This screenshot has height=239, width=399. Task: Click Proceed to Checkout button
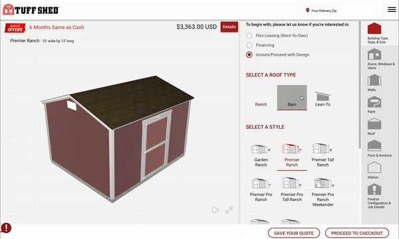(356, 233)
